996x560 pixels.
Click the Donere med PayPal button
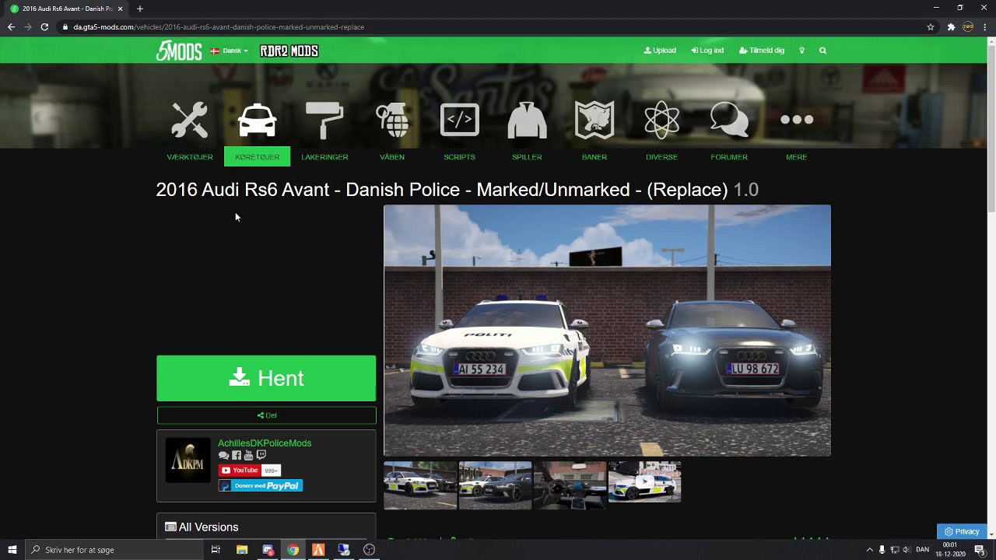[x=261, y=485]
